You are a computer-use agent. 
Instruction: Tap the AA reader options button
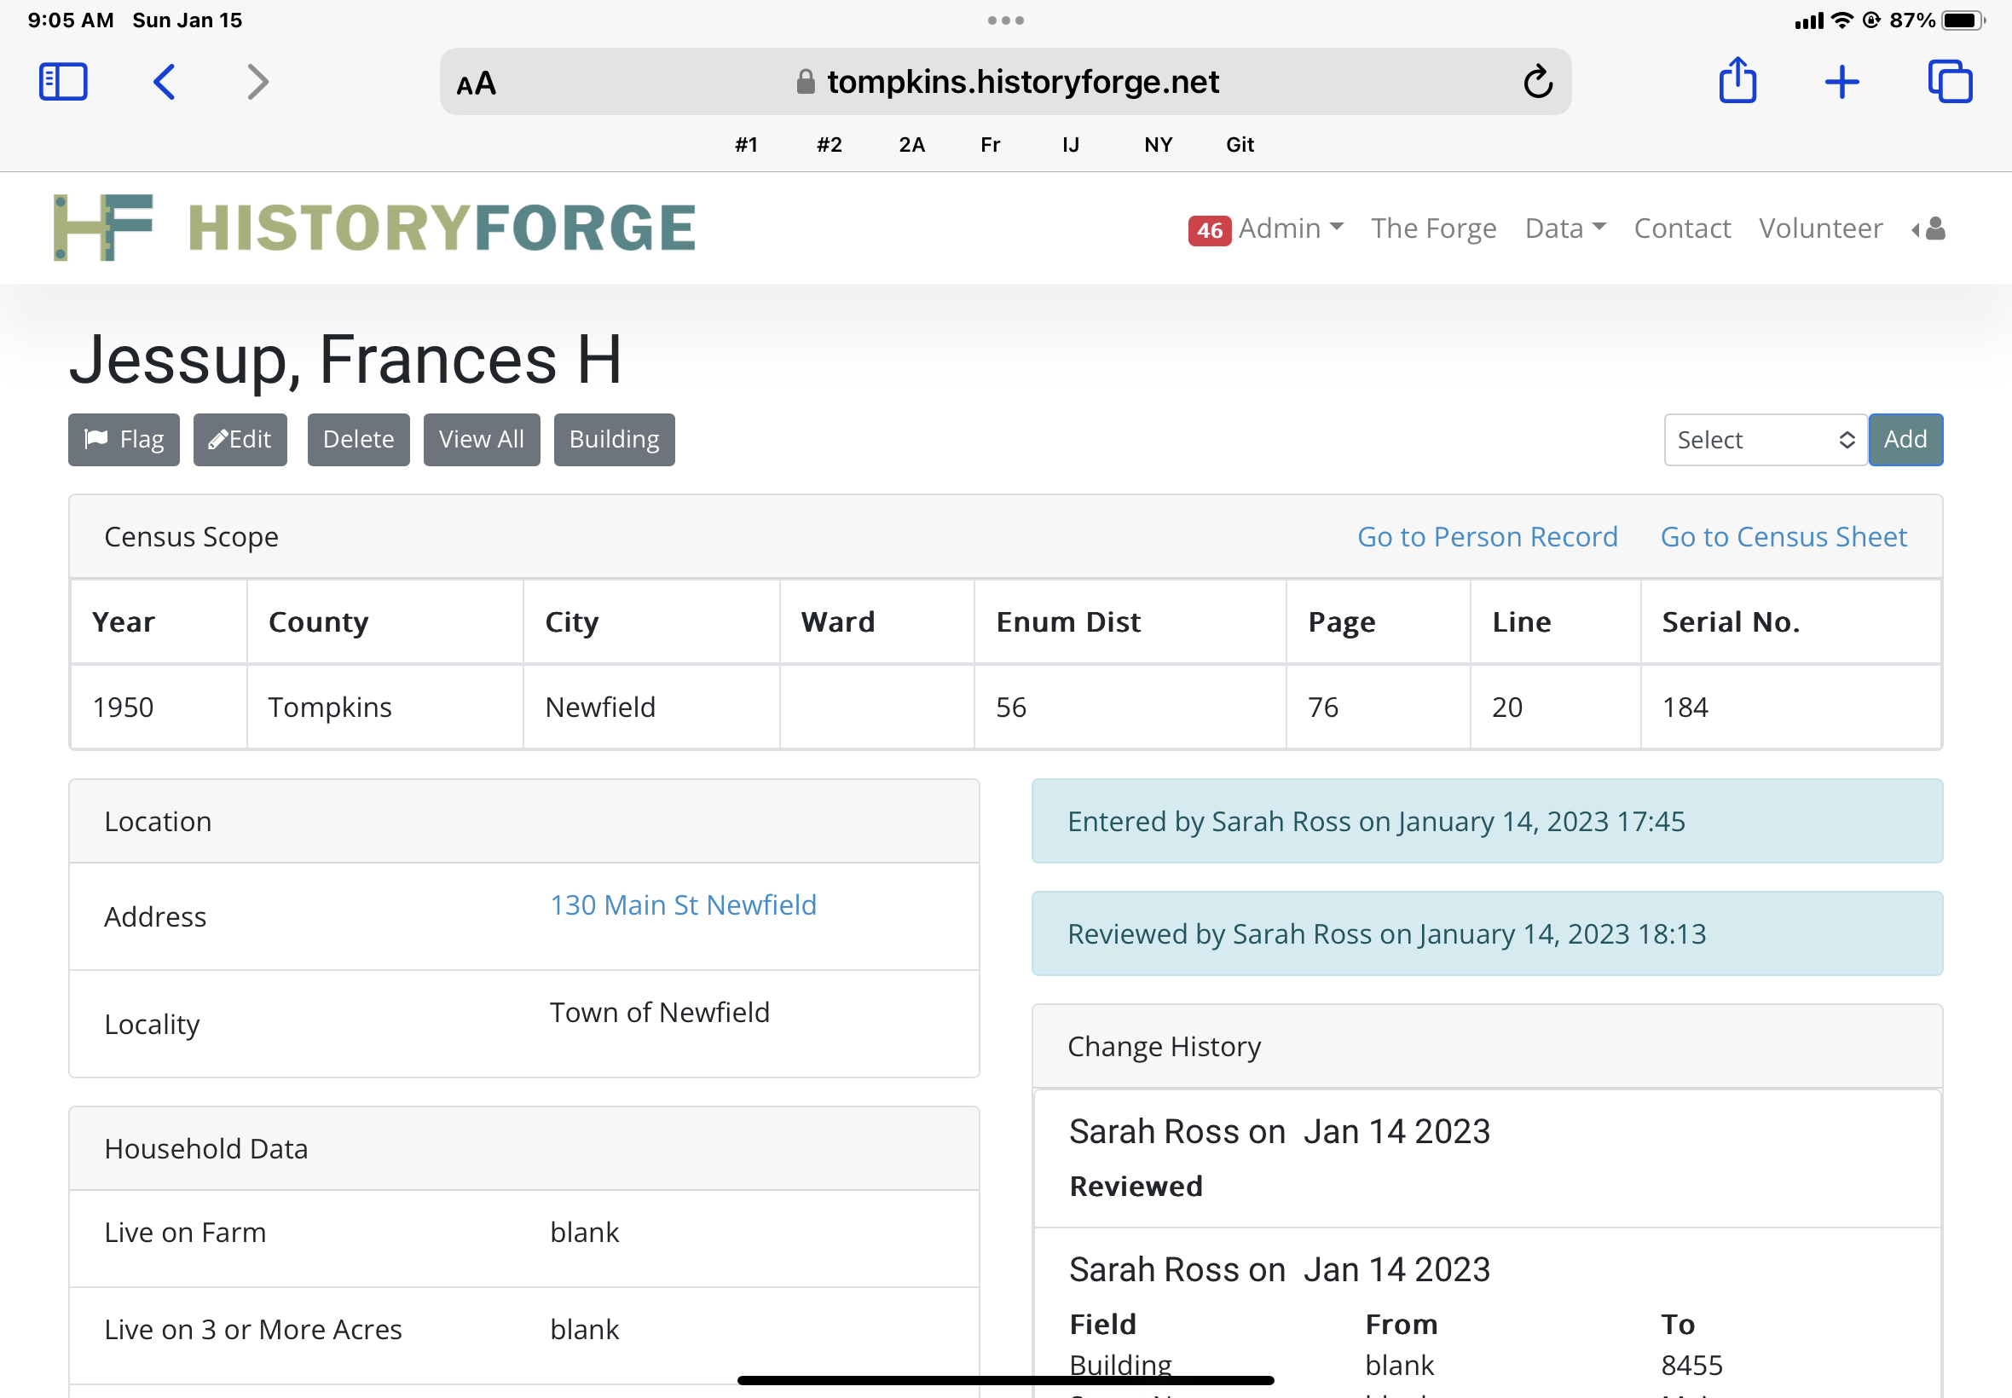(477, 84)
